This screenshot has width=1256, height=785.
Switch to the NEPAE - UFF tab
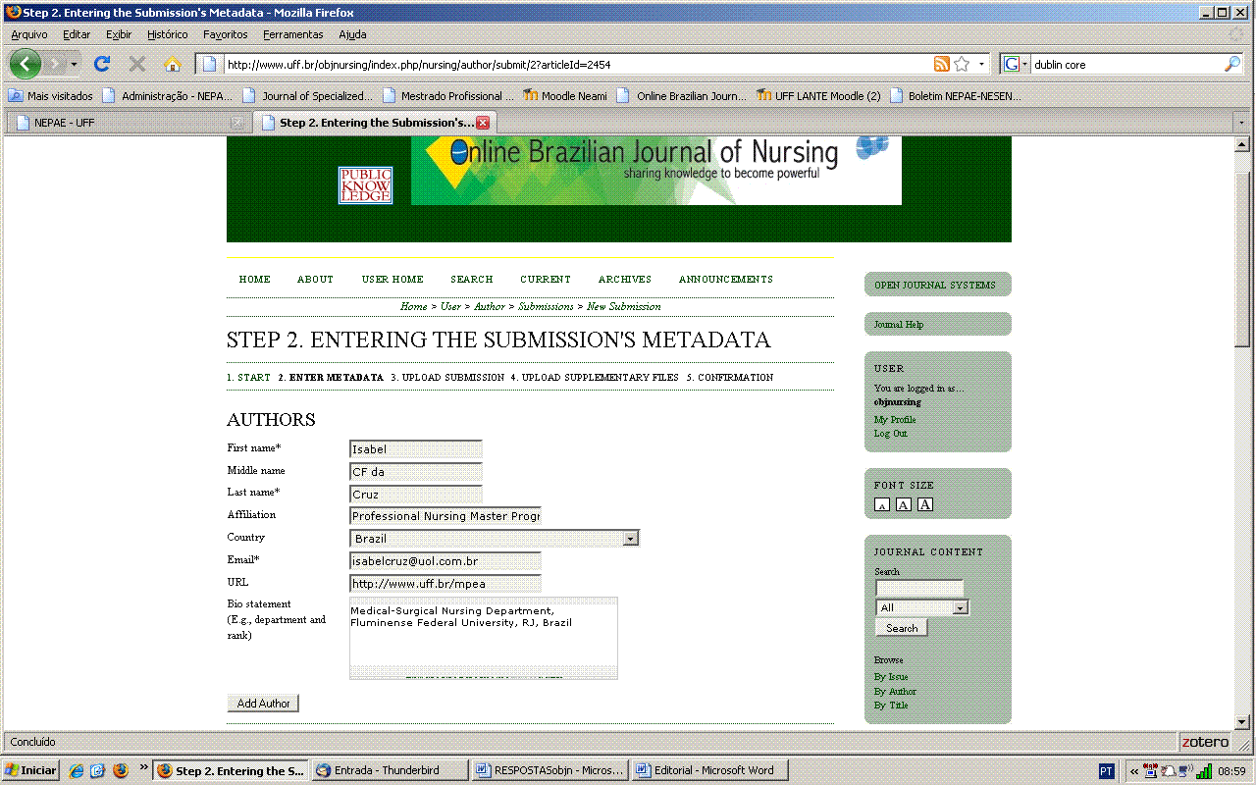click(x=126, y=123)
